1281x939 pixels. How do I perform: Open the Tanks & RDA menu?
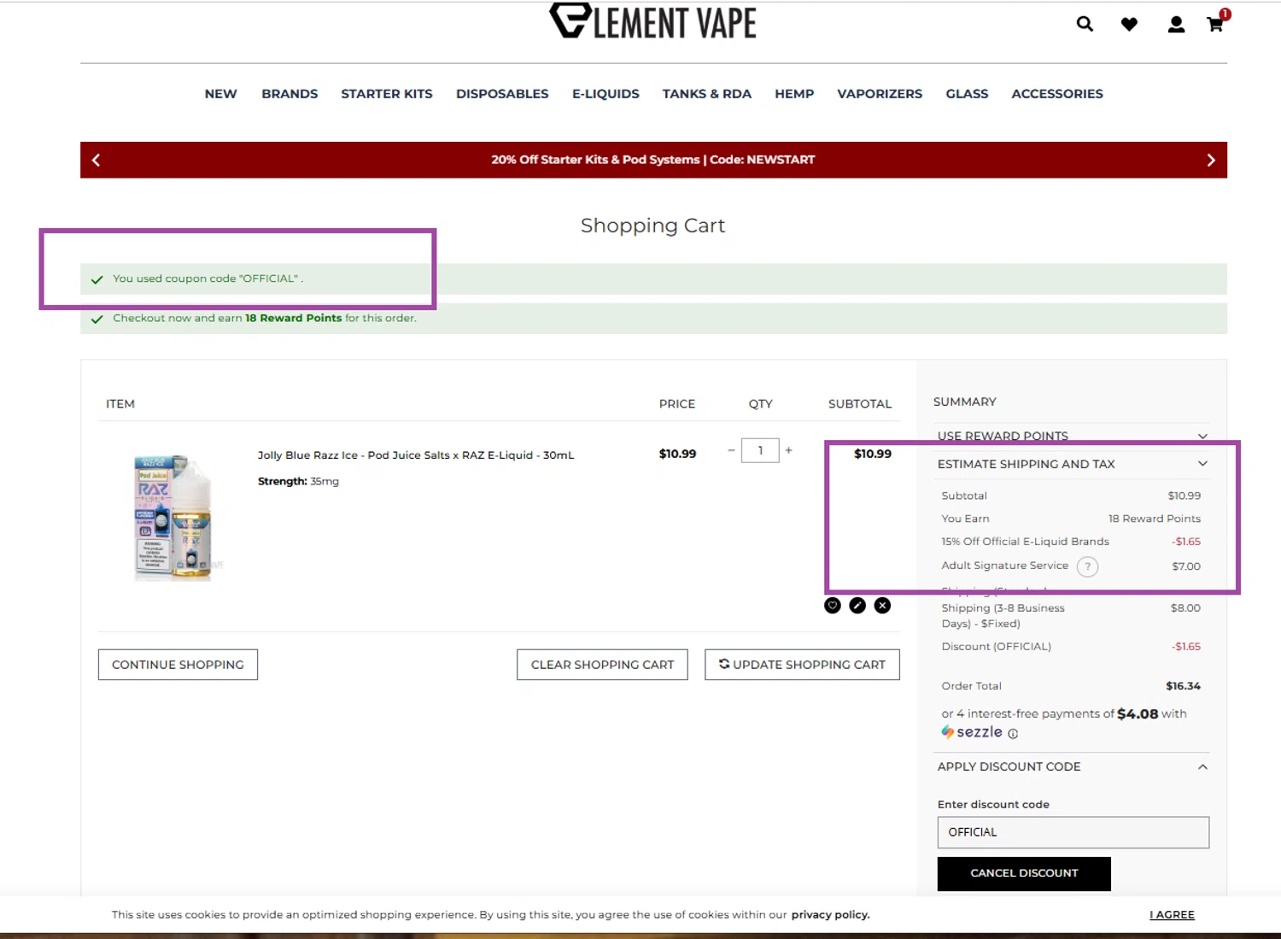[x=707, y=94]
